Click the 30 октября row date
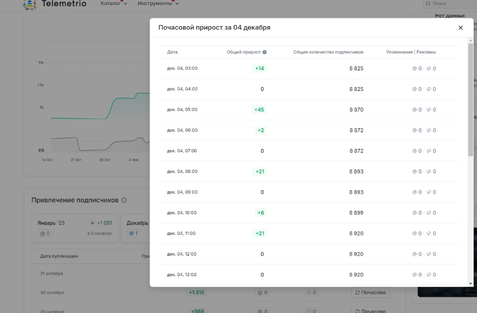Image resolution: width=477 pixels, height=313 pixels. [x=52, y=292]
